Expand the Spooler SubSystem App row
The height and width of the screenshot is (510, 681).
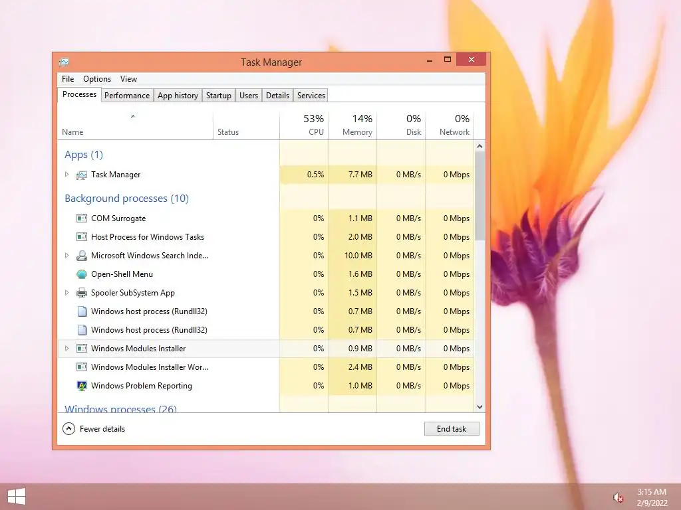tap(67, 293)
